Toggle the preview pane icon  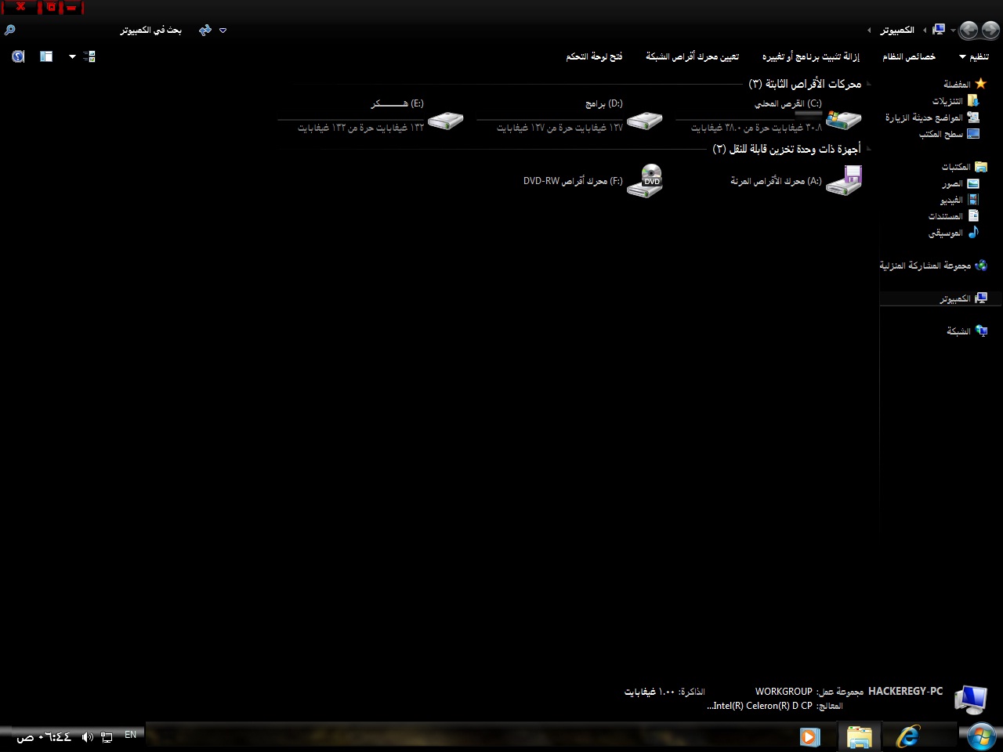(x=46, y=56)
